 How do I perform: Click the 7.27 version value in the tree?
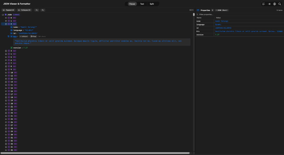point(26,48)
